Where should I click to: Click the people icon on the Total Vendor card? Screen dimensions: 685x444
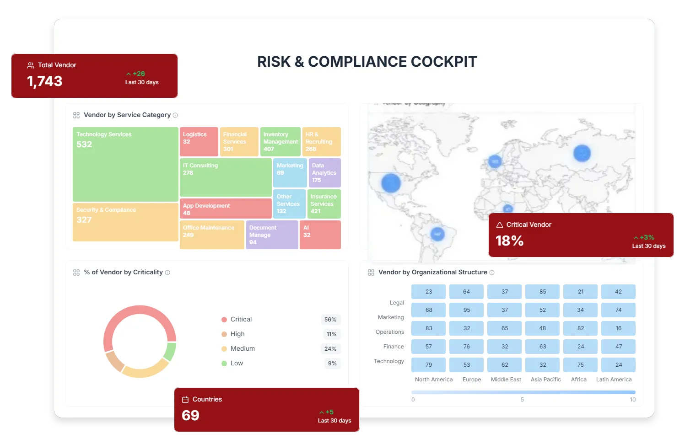31,64
